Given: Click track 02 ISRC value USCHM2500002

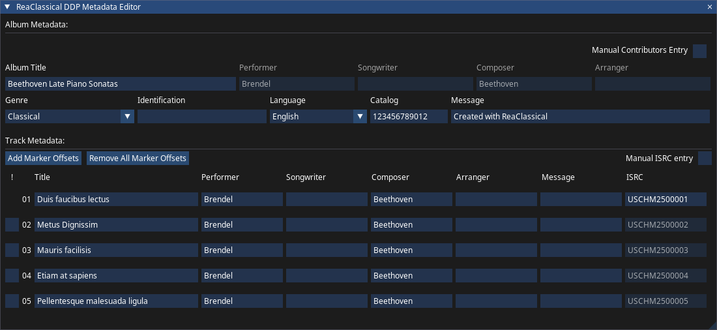Looking at the screenshot, I should pyautogui.click(x=666, y=225).
